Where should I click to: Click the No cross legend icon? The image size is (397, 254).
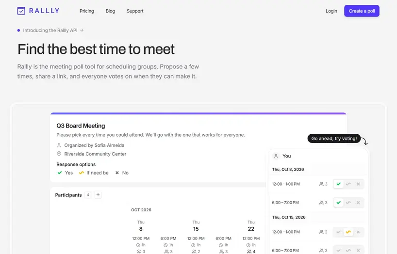[117, 173]
